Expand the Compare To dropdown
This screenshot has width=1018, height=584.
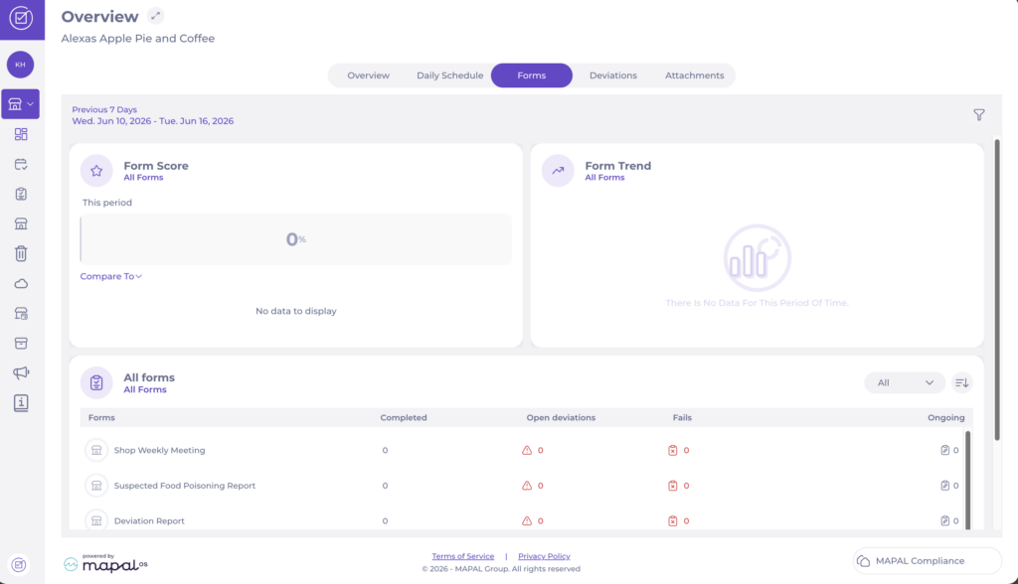coord(111,276)
